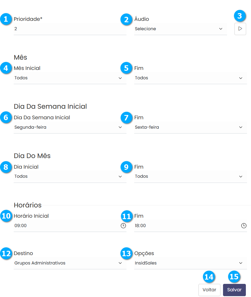Open the Áudio Selecione dropdown

180,29
